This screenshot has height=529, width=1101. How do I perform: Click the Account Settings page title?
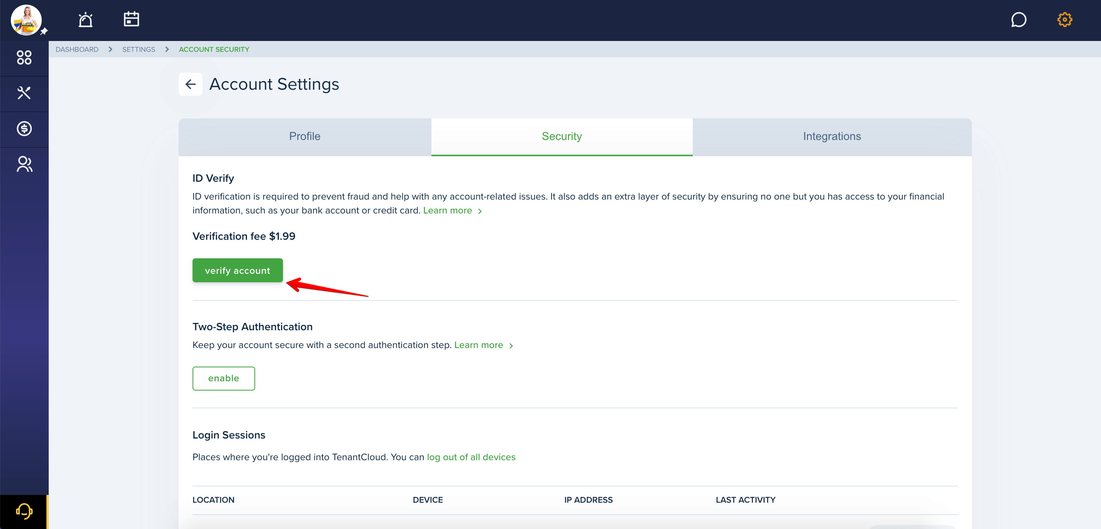(x=274, y=84)
